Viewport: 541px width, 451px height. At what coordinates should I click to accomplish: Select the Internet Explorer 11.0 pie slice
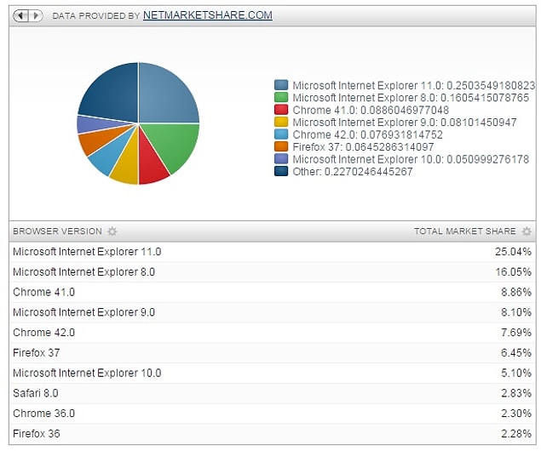pyautogui.click(x=165, y=96)
